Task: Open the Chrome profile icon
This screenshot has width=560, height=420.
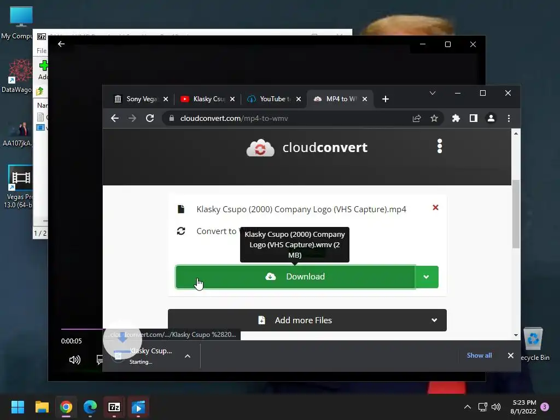Action: [491, 118]
